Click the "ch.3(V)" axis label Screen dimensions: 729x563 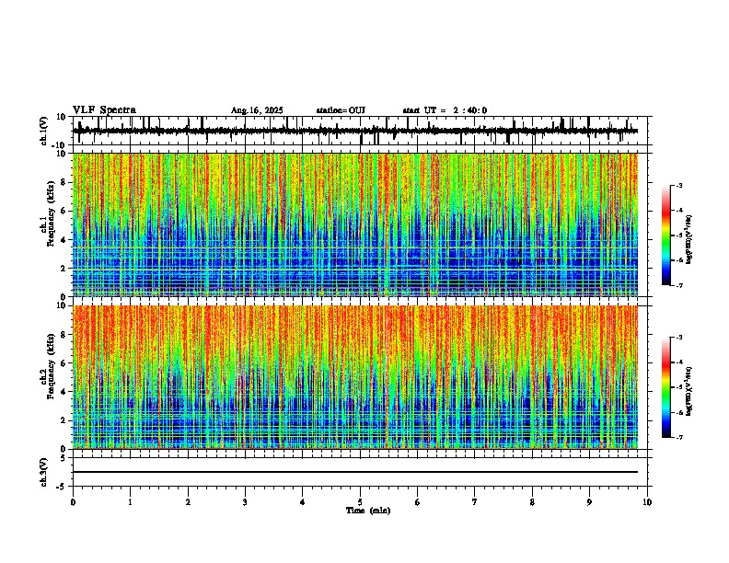(44, 472)
